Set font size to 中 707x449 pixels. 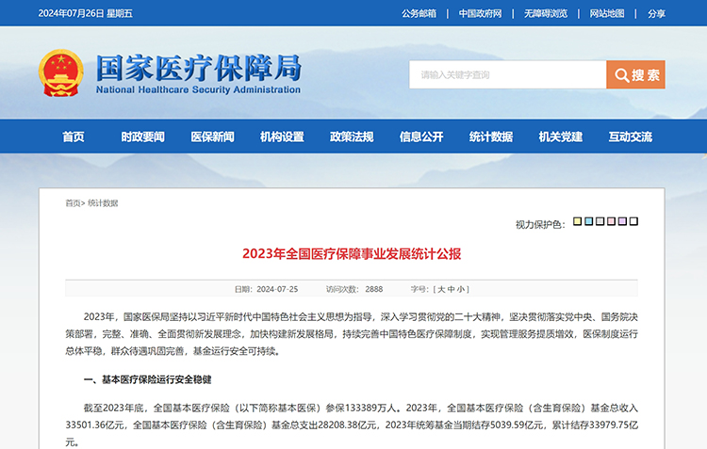tap(451, 289)
